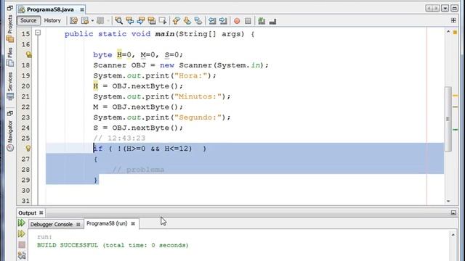Click the yellow warning indicator above error stripe

pos(456,32)
